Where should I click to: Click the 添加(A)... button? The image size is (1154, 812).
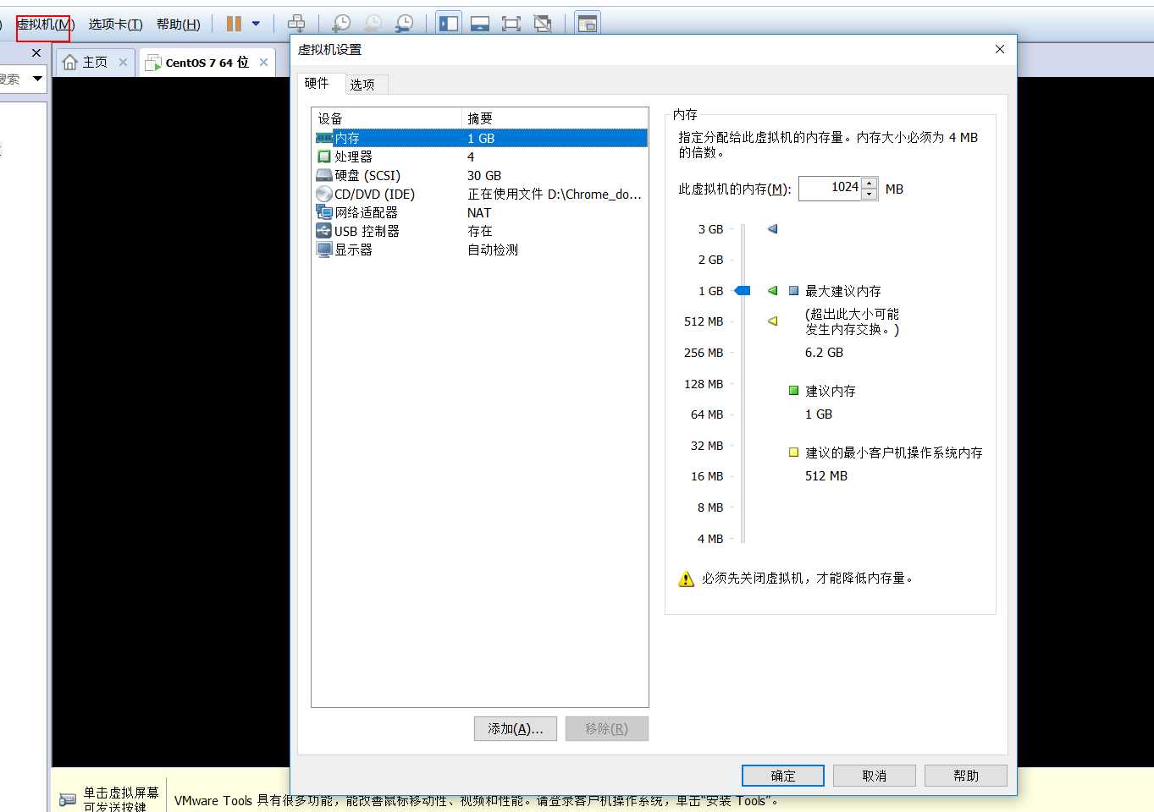coord(516,728)
